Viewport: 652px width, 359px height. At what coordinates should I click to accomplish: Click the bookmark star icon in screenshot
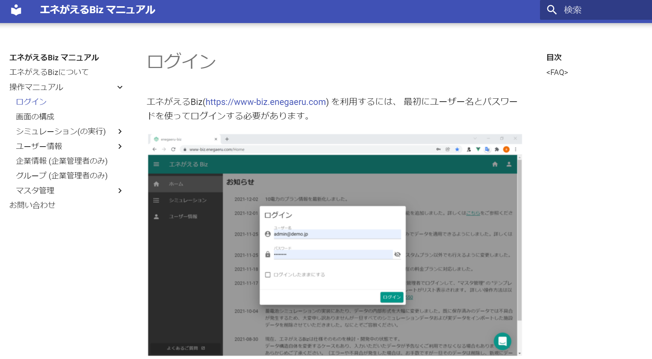pyautogui.click(x=457, y=149)
